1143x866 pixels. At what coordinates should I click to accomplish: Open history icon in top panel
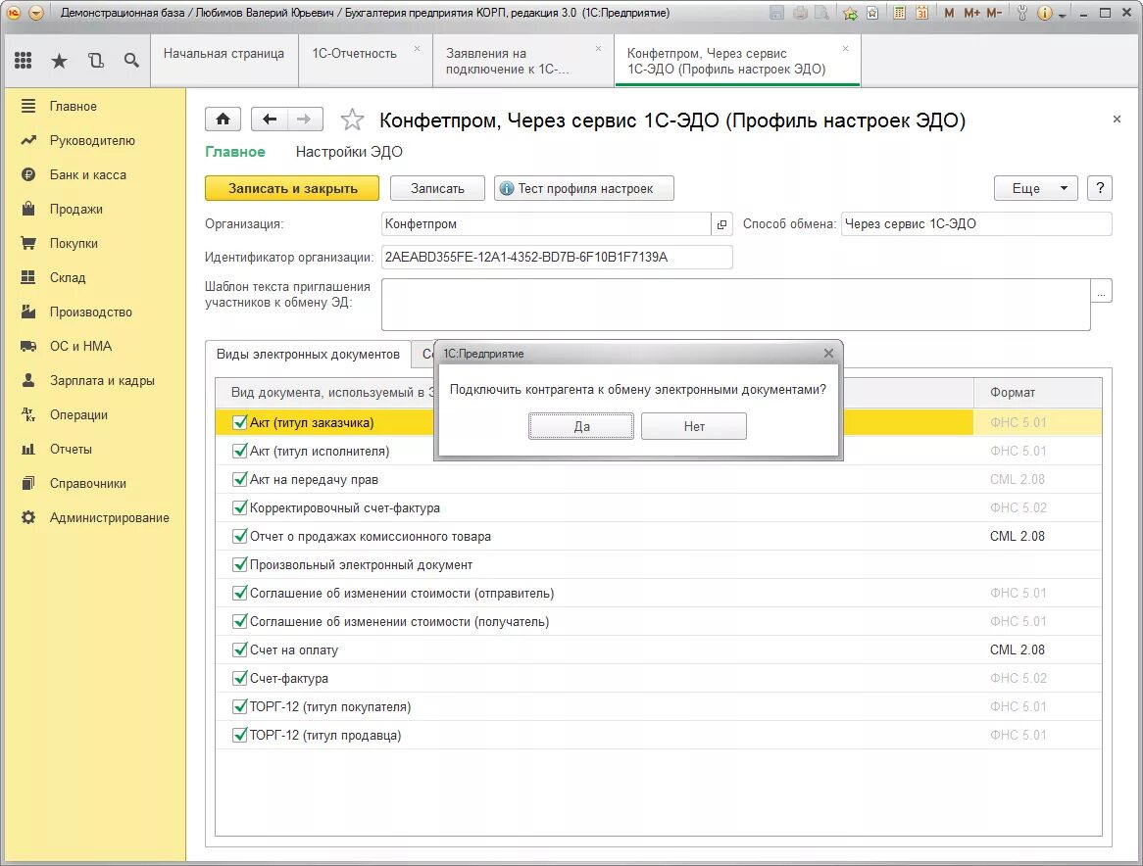(95, 61)
